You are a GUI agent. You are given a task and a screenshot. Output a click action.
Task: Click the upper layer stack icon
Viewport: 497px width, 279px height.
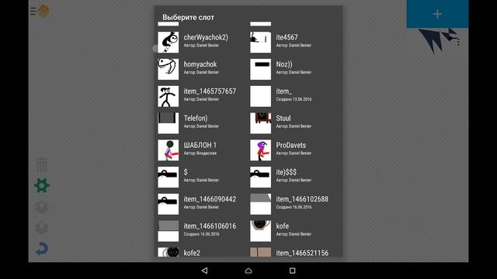pyautogui.click(x=42, y=207)
